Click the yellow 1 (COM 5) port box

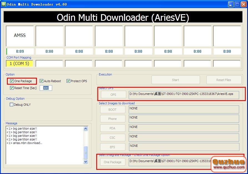(x=20, y=64)
